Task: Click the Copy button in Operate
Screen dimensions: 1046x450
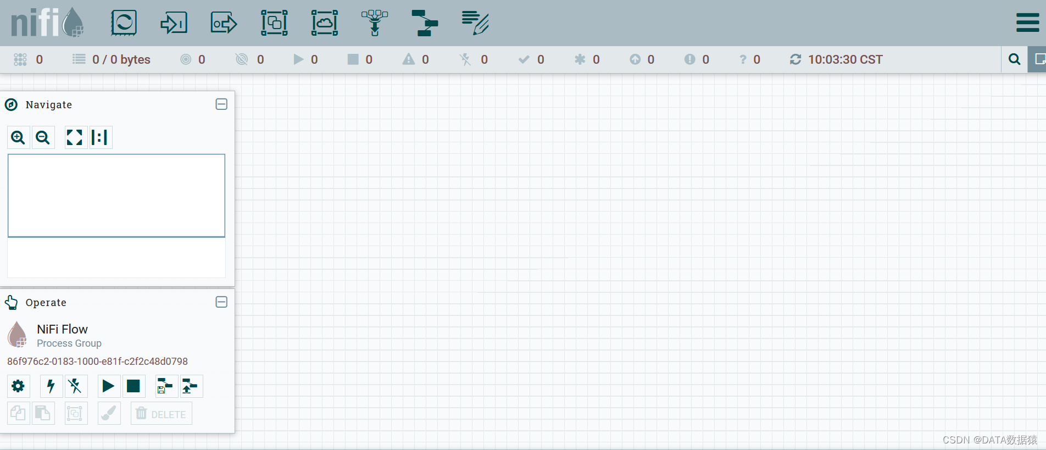Action: [x=18, y=413]
